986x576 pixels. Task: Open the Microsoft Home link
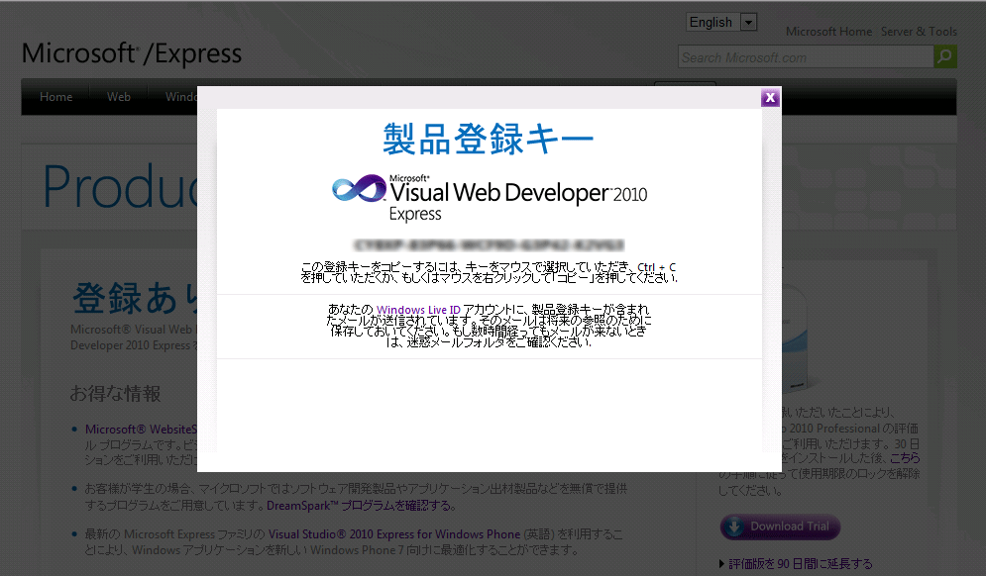click(828, 32)
